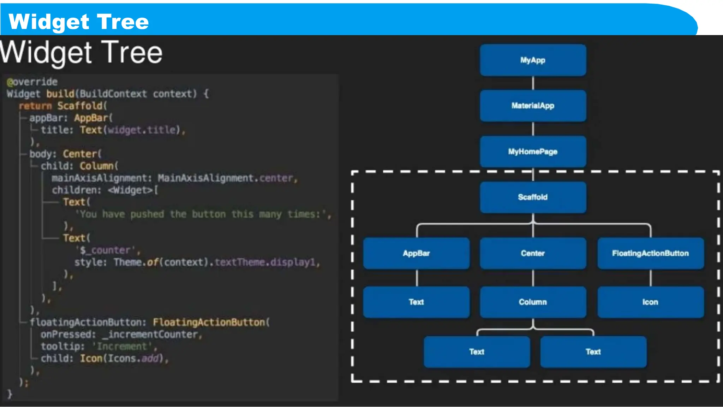Image resolution: width=723 pixels, height=407 pixels.
Task: Click the large white Widget Tree heading
Action: click(x=81, y=52)
